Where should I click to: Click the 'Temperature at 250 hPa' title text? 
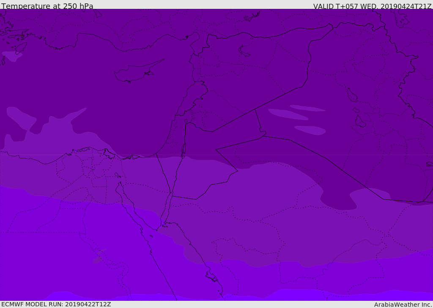[47, 6]
